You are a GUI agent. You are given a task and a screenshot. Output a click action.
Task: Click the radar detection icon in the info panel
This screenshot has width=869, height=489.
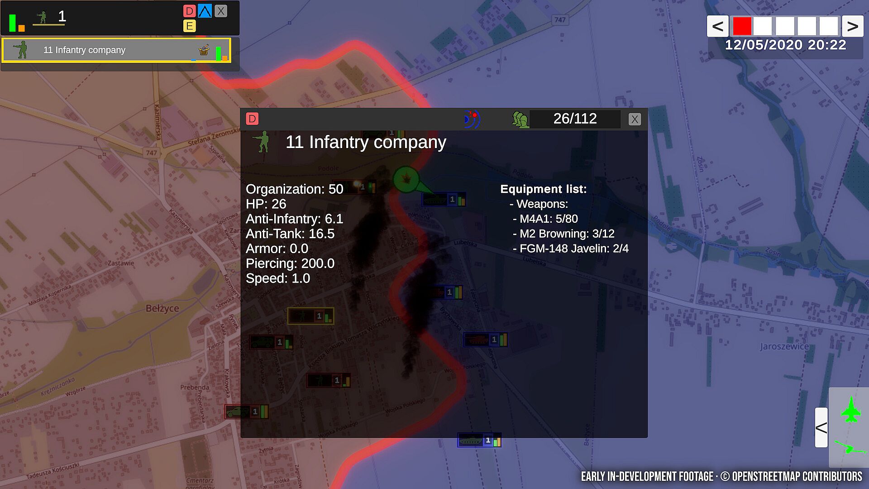(x=472, y=119)
